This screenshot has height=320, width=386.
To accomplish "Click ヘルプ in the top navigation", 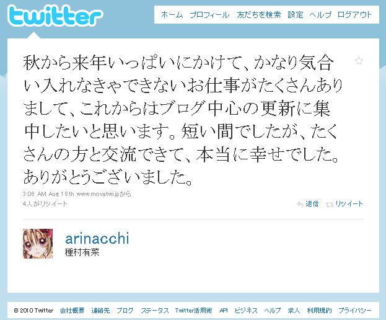I will pyautogui.click(x=320, y=15).
